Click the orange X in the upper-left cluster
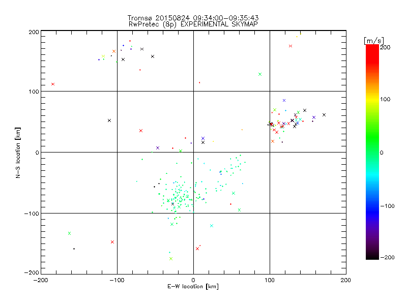 [x=113, y=51]
